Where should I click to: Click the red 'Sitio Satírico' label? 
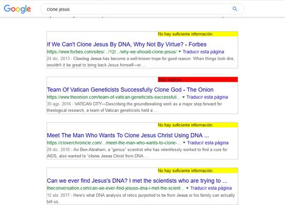(x=198, y=80)
